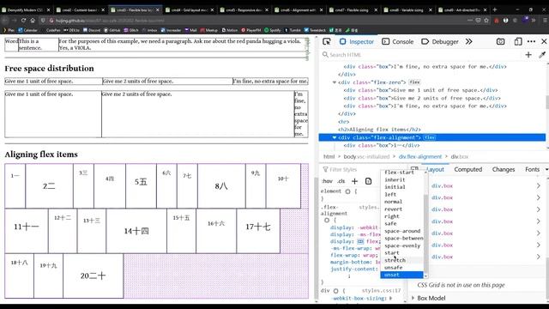The height and width of the screenshot is (309, 549).
Task: Collapse the div class flex-zero node
Action: click(334, 82)
